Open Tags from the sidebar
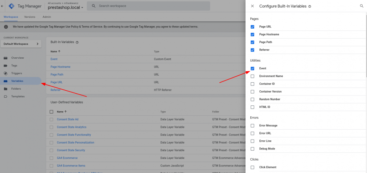The height and width of the screenshot is (173, 367). click(x=14, y=65)
